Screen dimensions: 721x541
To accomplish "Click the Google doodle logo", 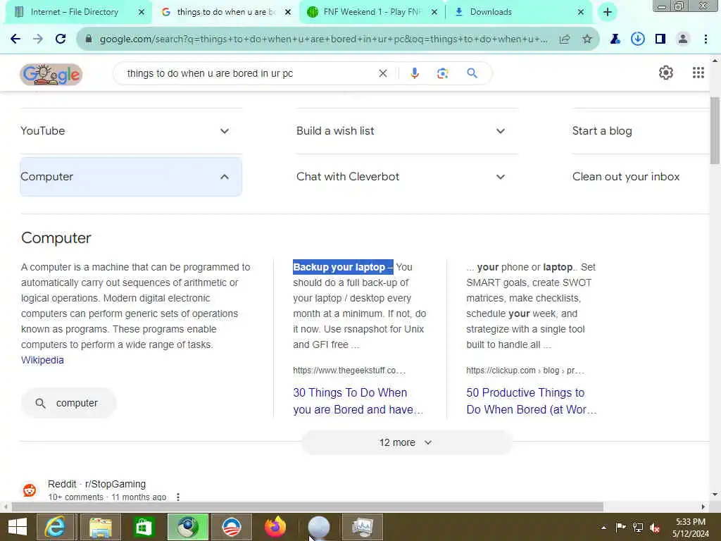I will pyautogui.click(x=51, y=74).
